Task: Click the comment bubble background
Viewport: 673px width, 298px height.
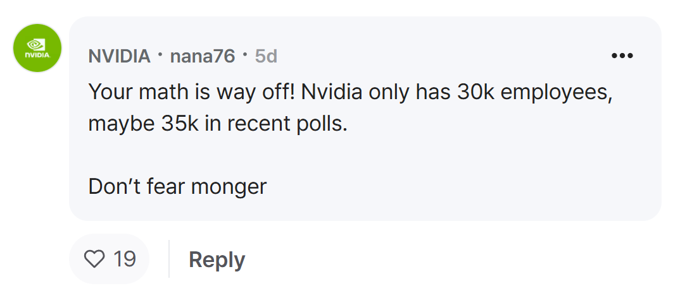Action: [365, 119]
